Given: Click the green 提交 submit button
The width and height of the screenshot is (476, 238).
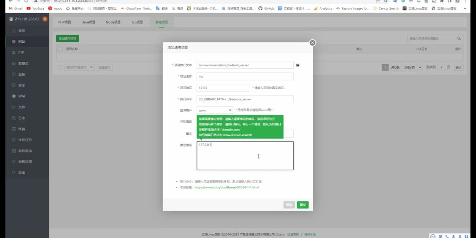Looking at the screenshot, I should click(303, 205).
